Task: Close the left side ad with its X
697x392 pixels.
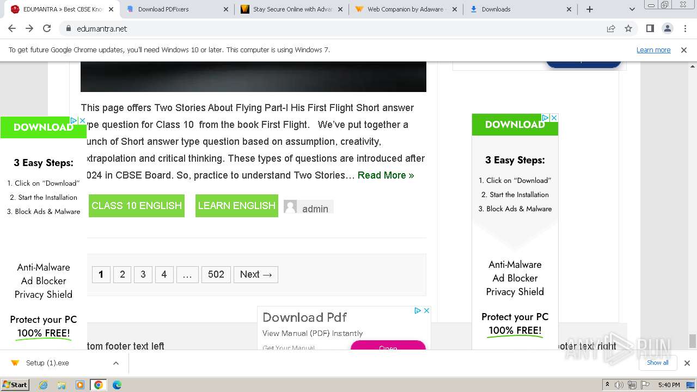Action: [x=82, y=120]
